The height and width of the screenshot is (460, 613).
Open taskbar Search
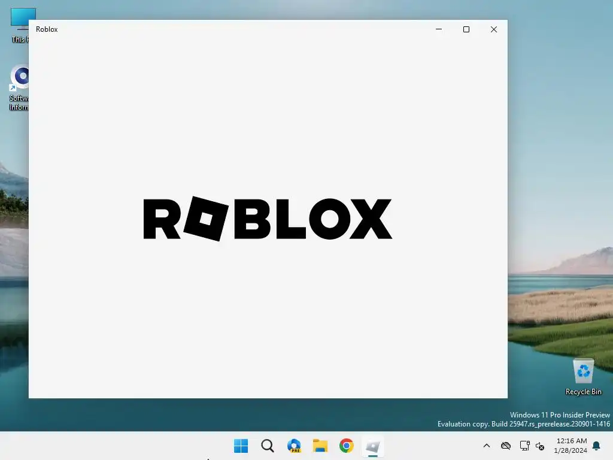click(268, 446)
